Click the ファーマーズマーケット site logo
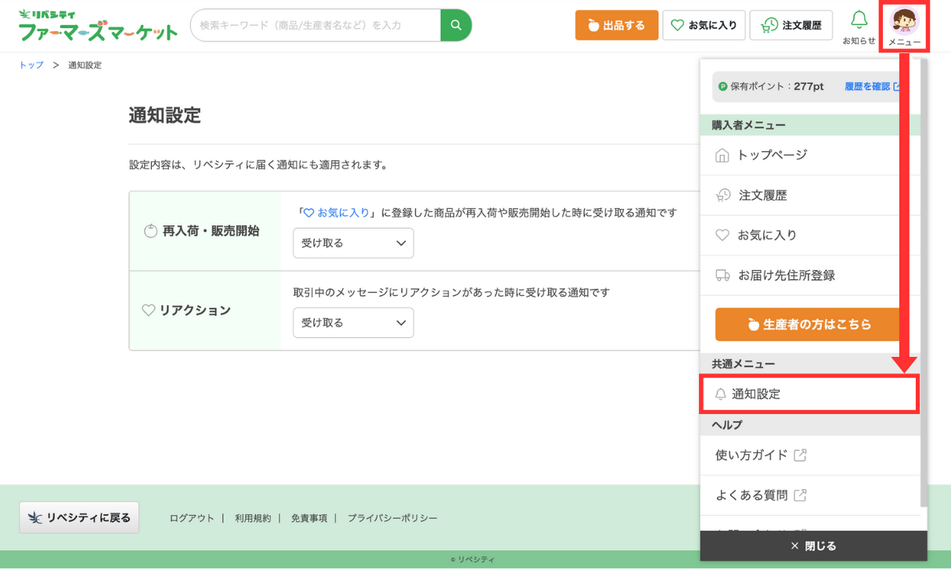Viewport: 951px width, 569px height. tap(94, 23)
